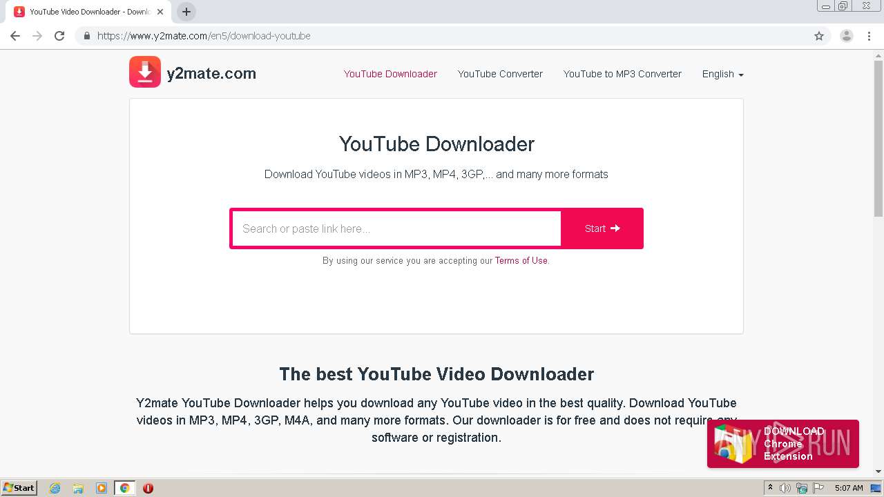Click the Download Chrome Extension banner
This screenshot has width=884, height=497.
782,444
